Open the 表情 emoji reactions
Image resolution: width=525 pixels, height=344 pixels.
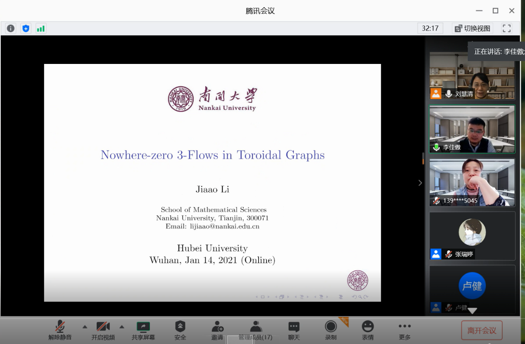click(x=368, y=330)
